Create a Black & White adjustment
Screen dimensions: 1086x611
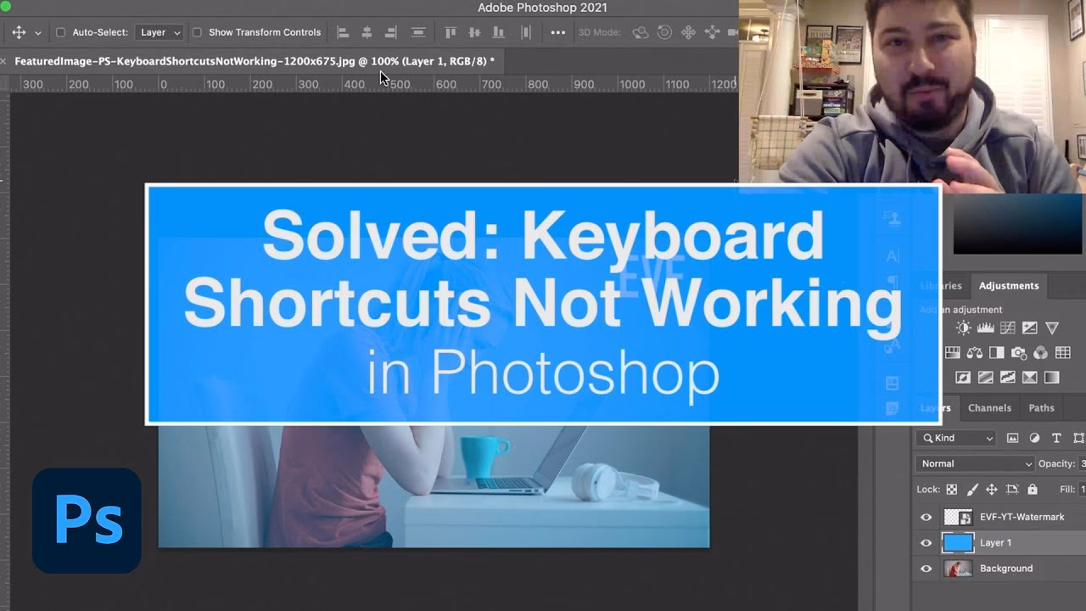click(997, 352)
